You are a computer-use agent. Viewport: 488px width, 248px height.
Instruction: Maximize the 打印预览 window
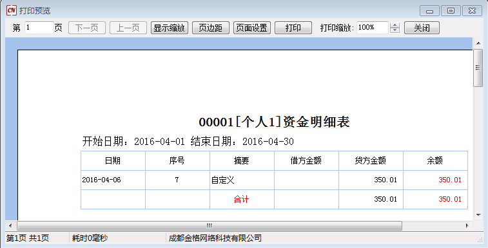click(451, 11)
